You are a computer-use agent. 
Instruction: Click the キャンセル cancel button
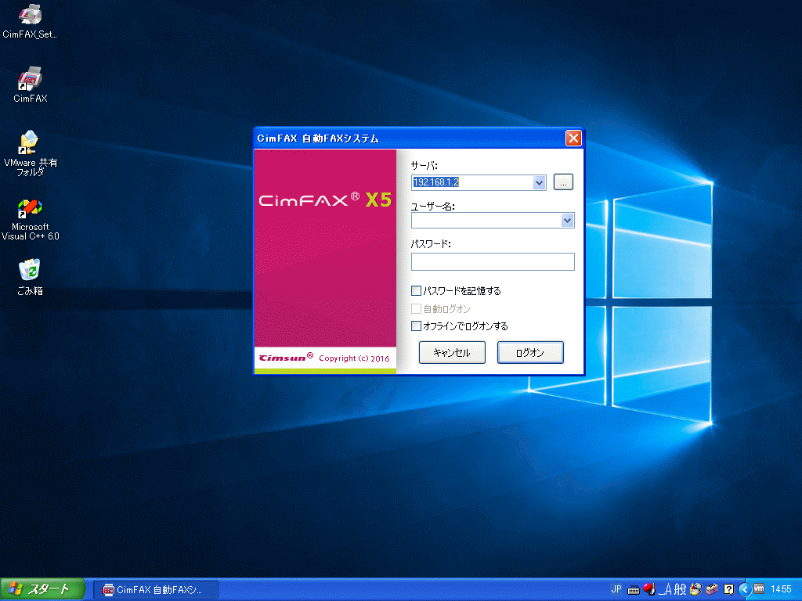pyautogui.click(x=452, y=353)
